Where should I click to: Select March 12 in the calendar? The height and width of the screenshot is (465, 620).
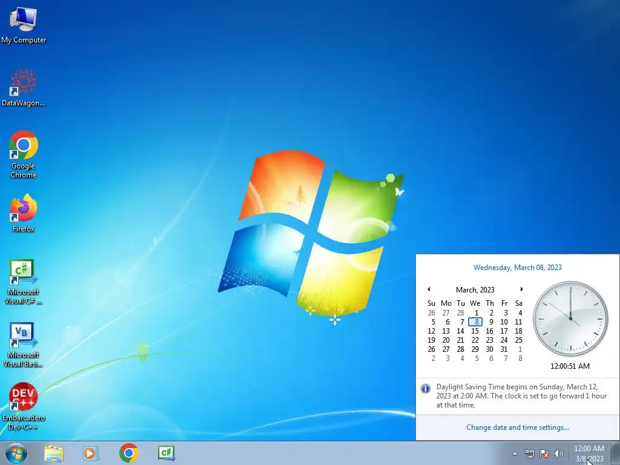431,331
